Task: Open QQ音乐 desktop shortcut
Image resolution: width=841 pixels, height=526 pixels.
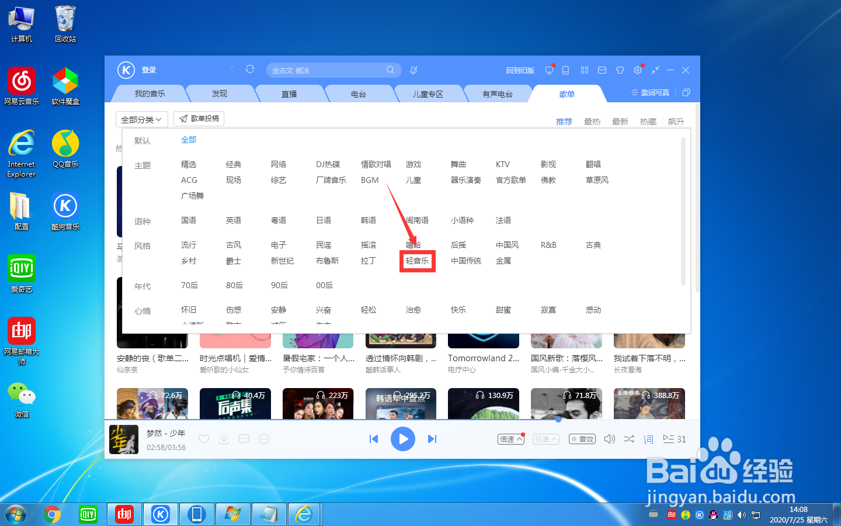Action: click(65, 148)
